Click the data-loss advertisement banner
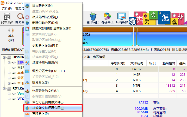This screenshot has height=117, width=187. pos(158,18)
